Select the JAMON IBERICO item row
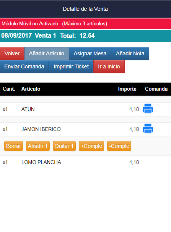This screenshot has width=171, height=232. [x=86, y=129]
